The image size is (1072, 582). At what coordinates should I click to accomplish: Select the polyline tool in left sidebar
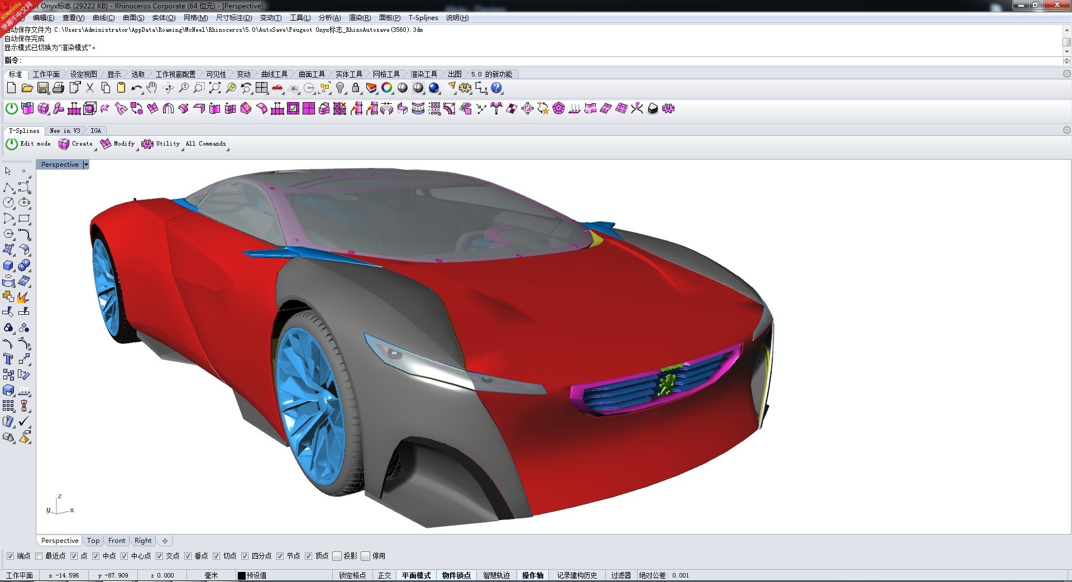(8, 187)
